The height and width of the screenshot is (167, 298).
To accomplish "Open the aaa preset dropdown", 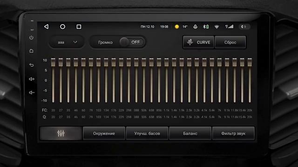I will tap(67, 42).
